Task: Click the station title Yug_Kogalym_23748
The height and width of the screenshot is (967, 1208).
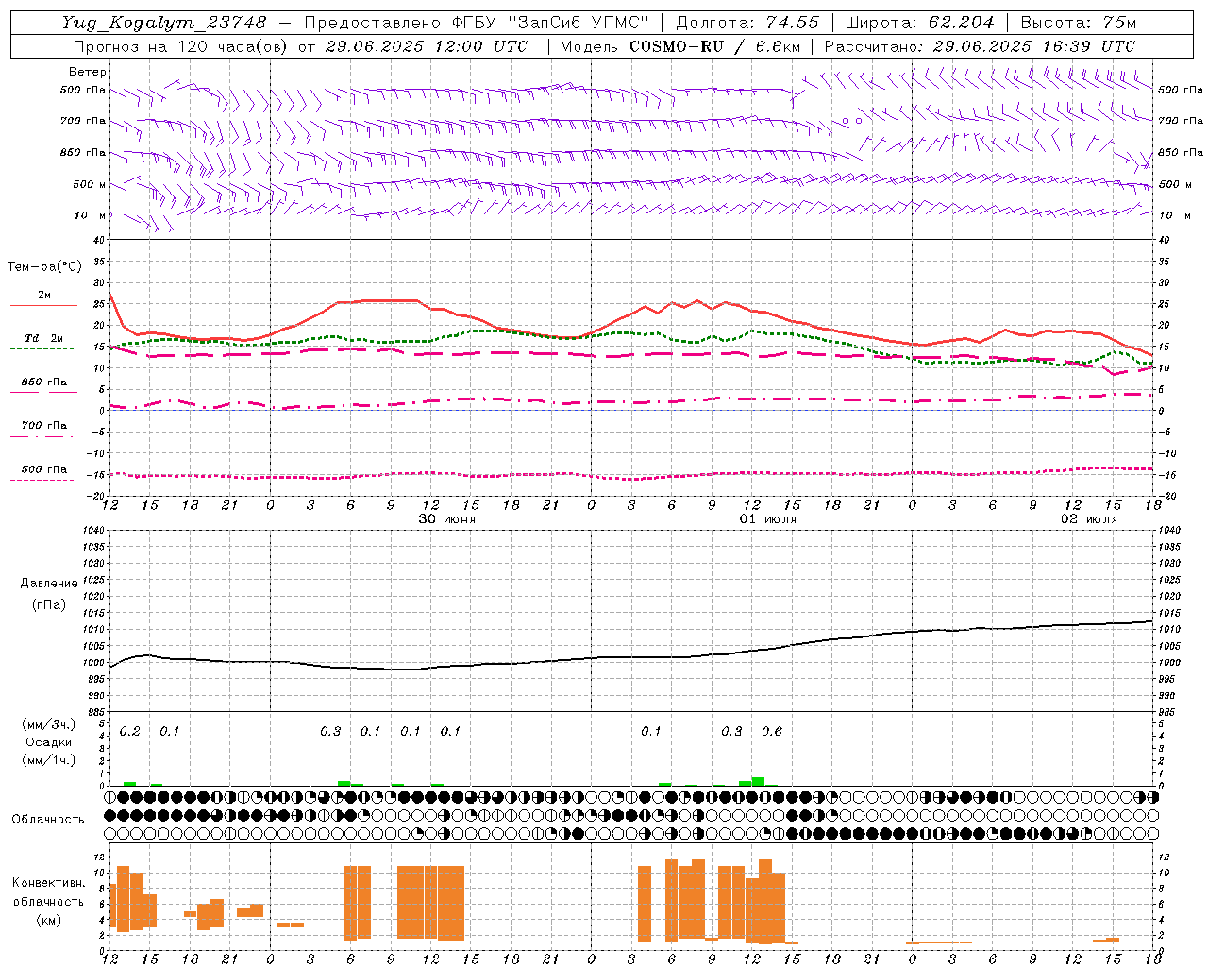Action: (164, 23)
